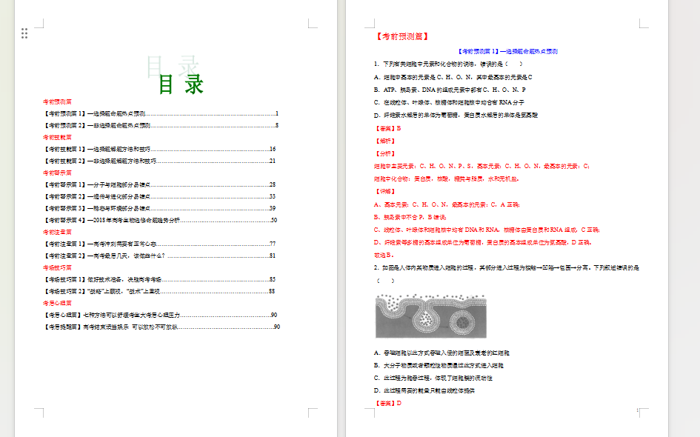Click red explanation line ending with A 正确
Screen dimensions: 700x437
447,205
